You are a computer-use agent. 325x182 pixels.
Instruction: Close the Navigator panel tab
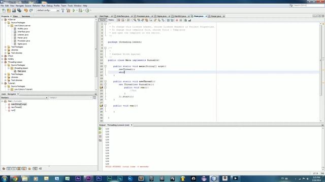(x=18, y=94)
